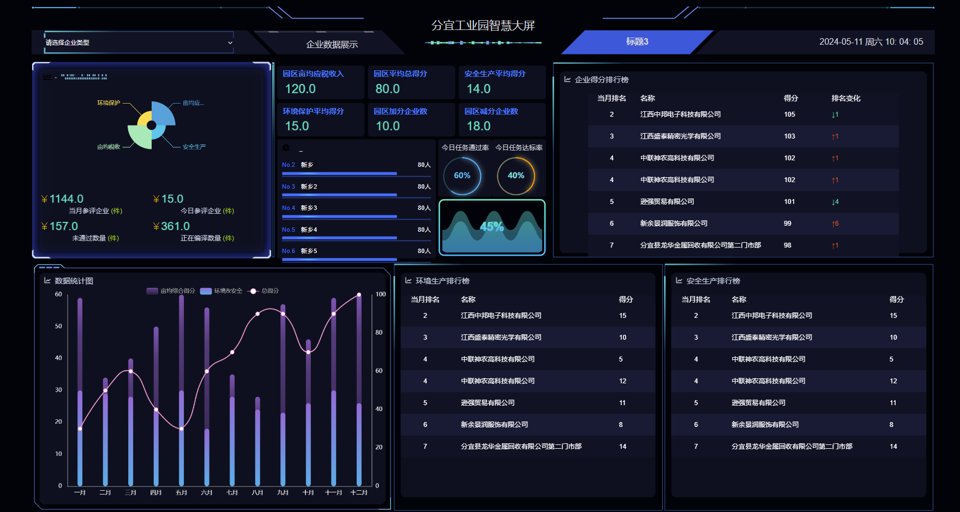Click the bar-chart icon in the pie chart panel
This screenshot has height=512, width=960.
(x=47, y=77)
